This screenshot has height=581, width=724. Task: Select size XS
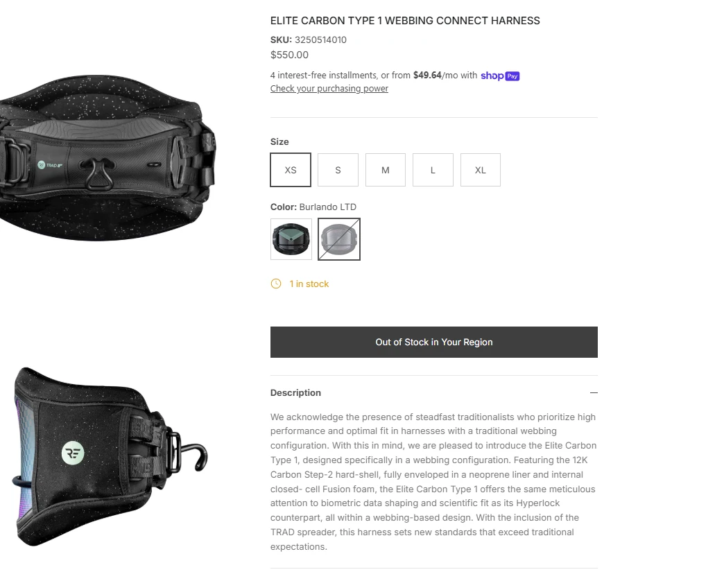click(291, 170)
